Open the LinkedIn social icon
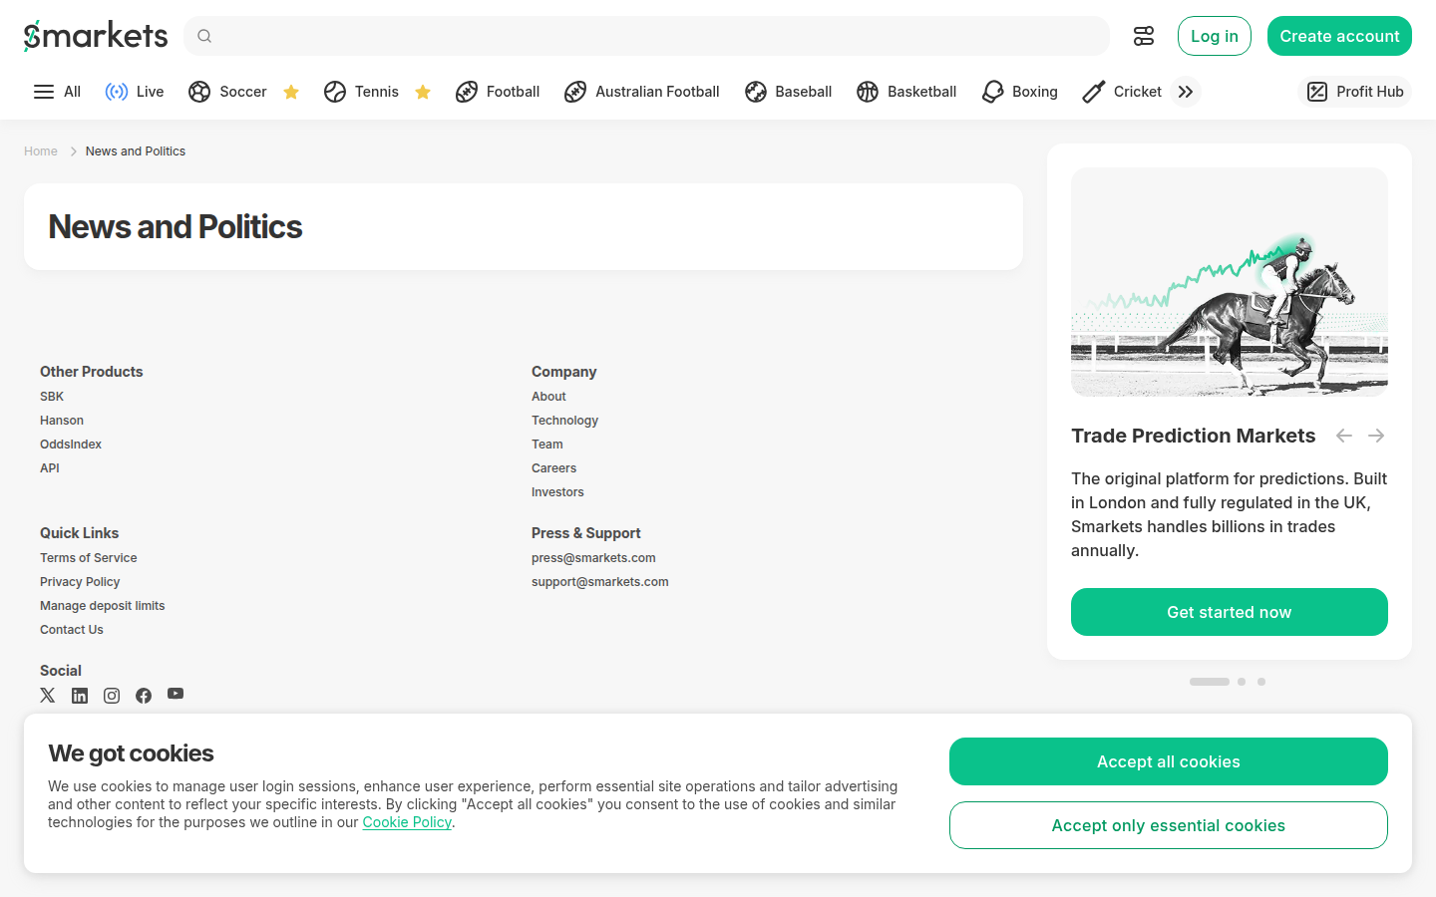Viewport: 1436px width, 897px height. [x=80, y=696]
